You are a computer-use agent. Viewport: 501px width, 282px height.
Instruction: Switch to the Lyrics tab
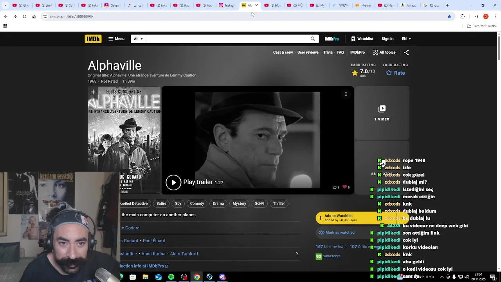[x=136, y=5]
